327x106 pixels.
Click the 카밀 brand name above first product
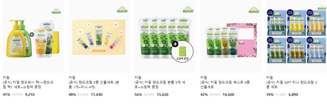[6, 77]
